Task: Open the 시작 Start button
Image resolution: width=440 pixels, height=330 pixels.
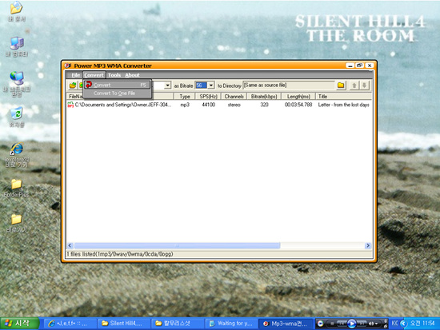Action: point(19,324)
